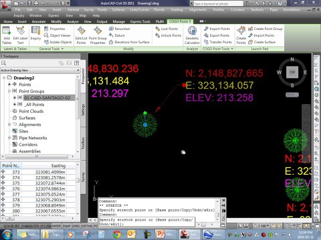Click the Easting column header
321x240 pixels.
click(49, 165)
